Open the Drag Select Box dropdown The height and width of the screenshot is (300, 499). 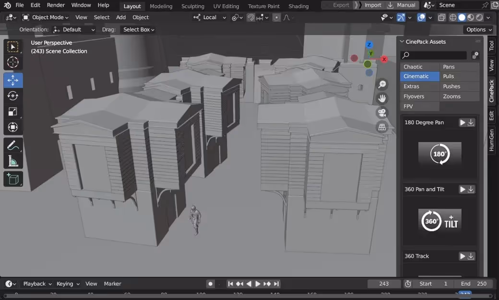(x=138, y=30)
